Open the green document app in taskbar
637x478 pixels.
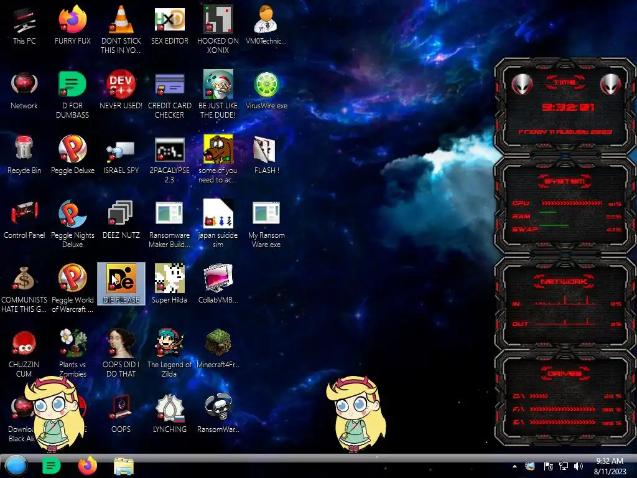pos(51,466)
